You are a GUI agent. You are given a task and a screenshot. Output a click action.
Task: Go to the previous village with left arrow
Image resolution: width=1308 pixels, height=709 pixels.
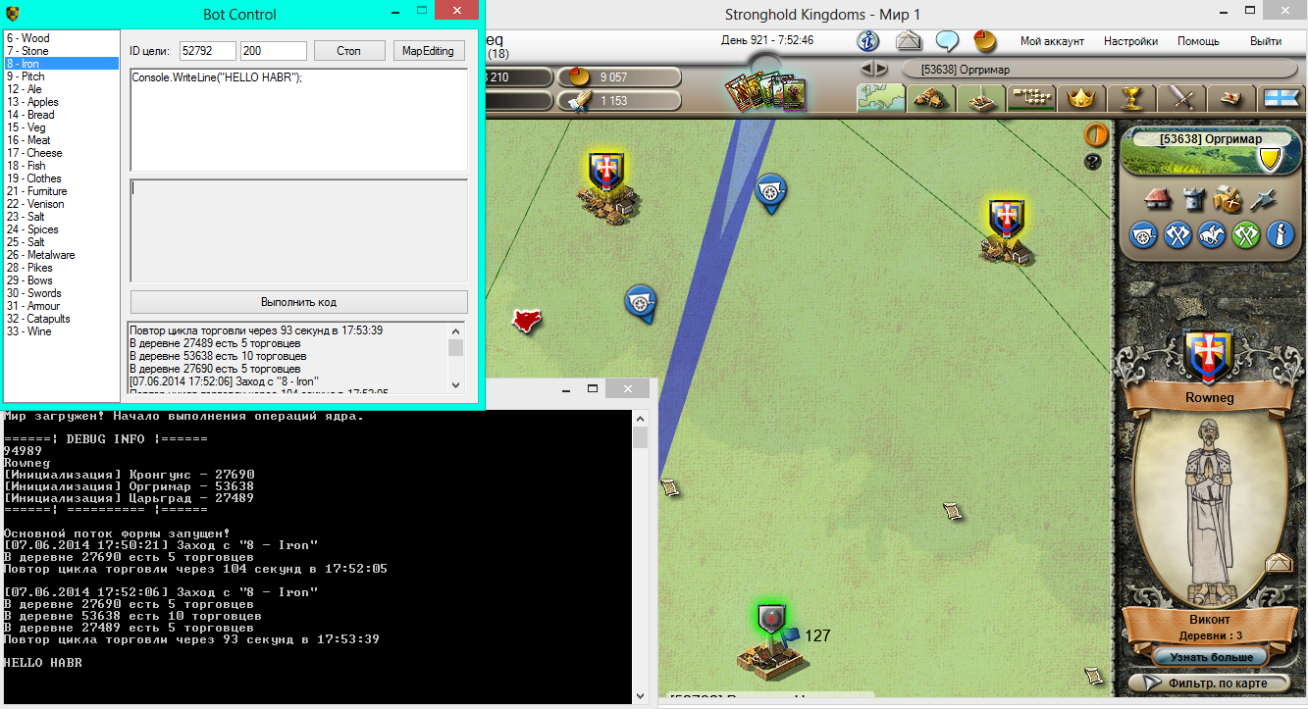(x=866, y=69)
